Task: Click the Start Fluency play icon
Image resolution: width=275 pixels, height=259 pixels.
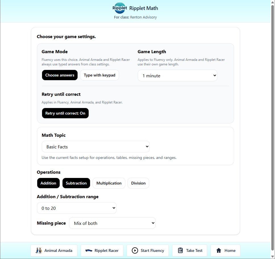Action: (x=135, y=250)
